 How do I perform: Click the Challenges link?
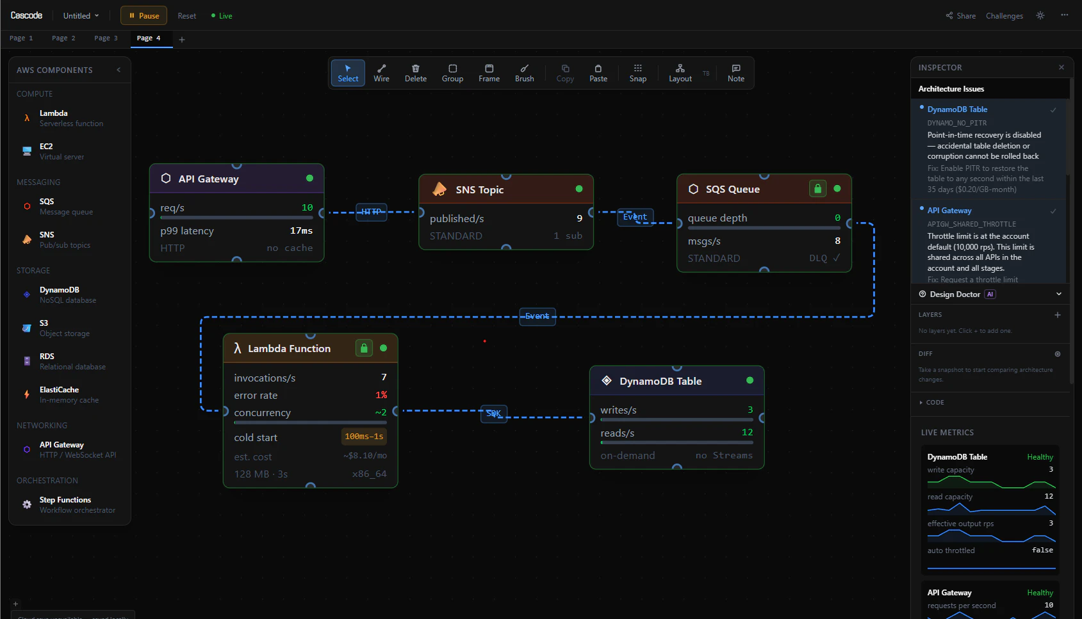tap(1004, 15)
